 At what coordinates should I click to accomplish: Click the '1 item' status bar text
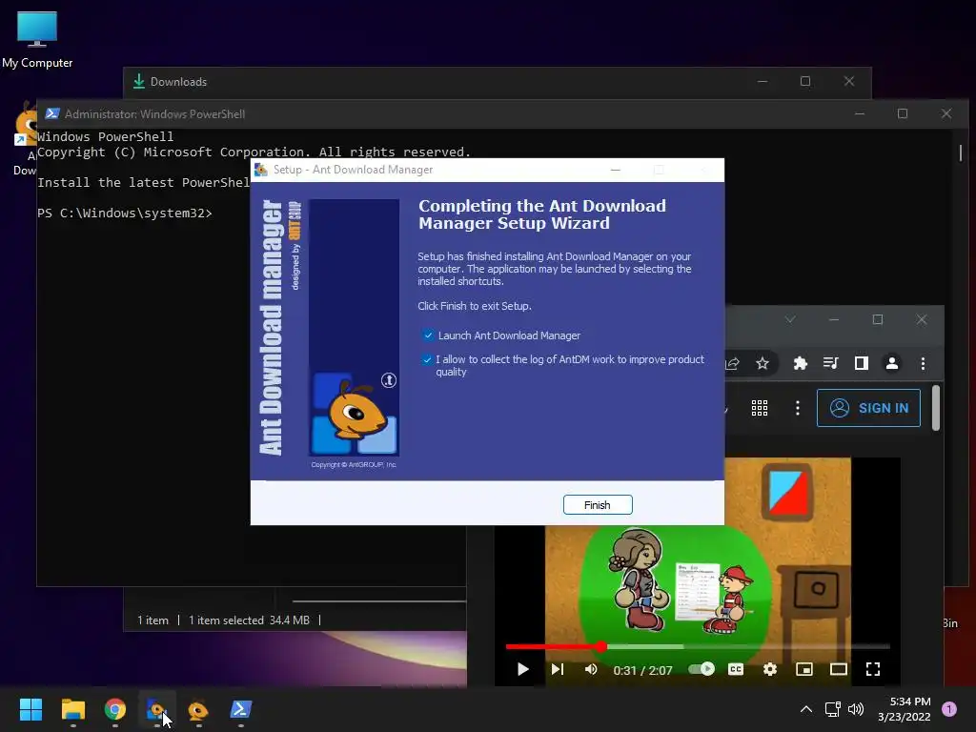click(152, 620)
